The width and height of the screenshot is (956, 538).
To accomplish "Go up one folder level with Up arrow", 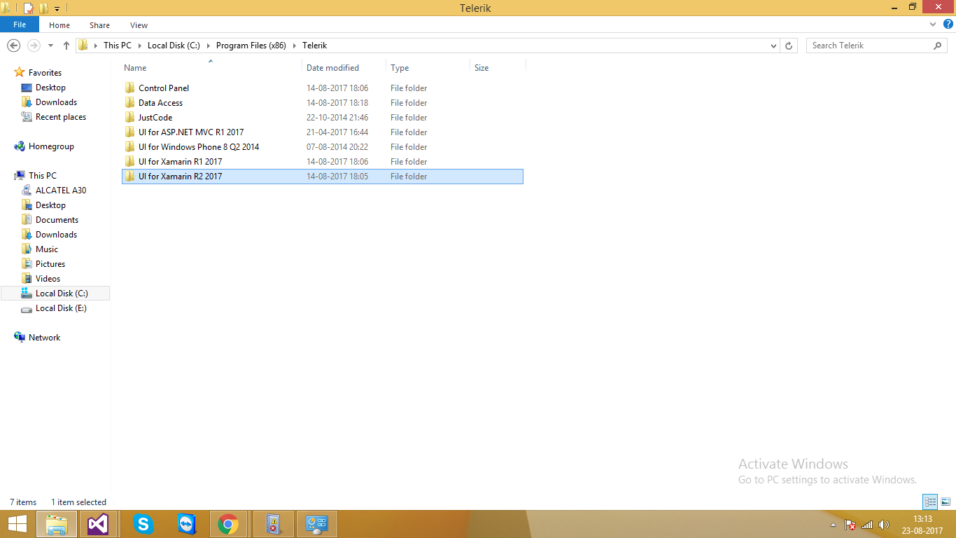I will tap(66, 46).
